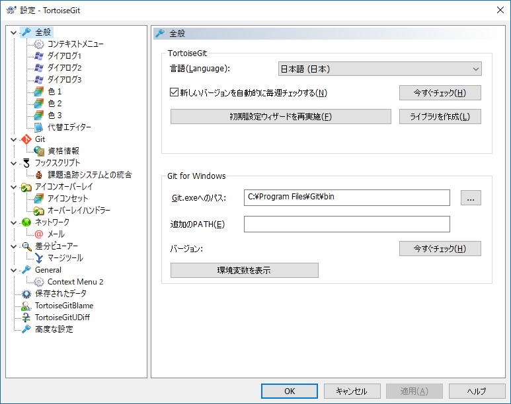
Task: Select 課題追跡システムとの統合 in the tree
Action: tap(90, 175)
